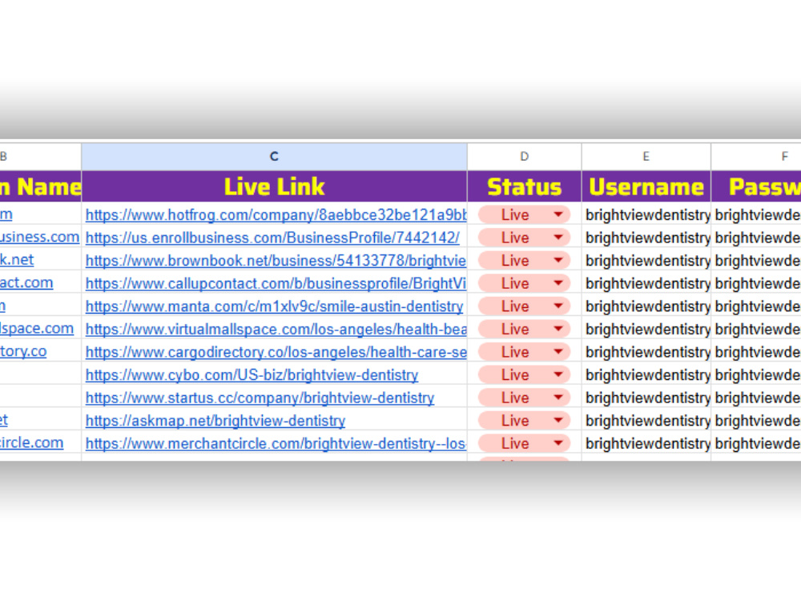This screenshot has width=801, height=600.
Task: Select password cell in hotfrog row
Action: point(756,214)
